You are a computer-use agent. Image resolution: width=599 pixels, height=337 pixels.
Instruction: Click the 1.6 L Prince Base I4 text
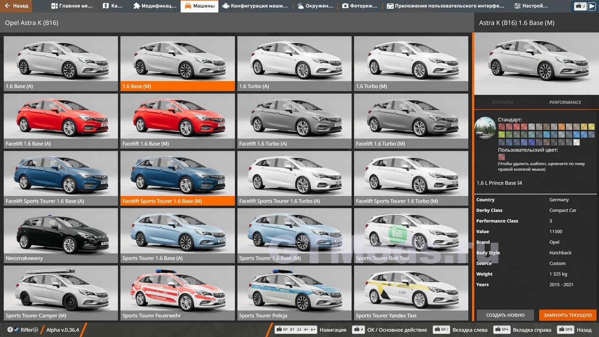coord(499,183)
